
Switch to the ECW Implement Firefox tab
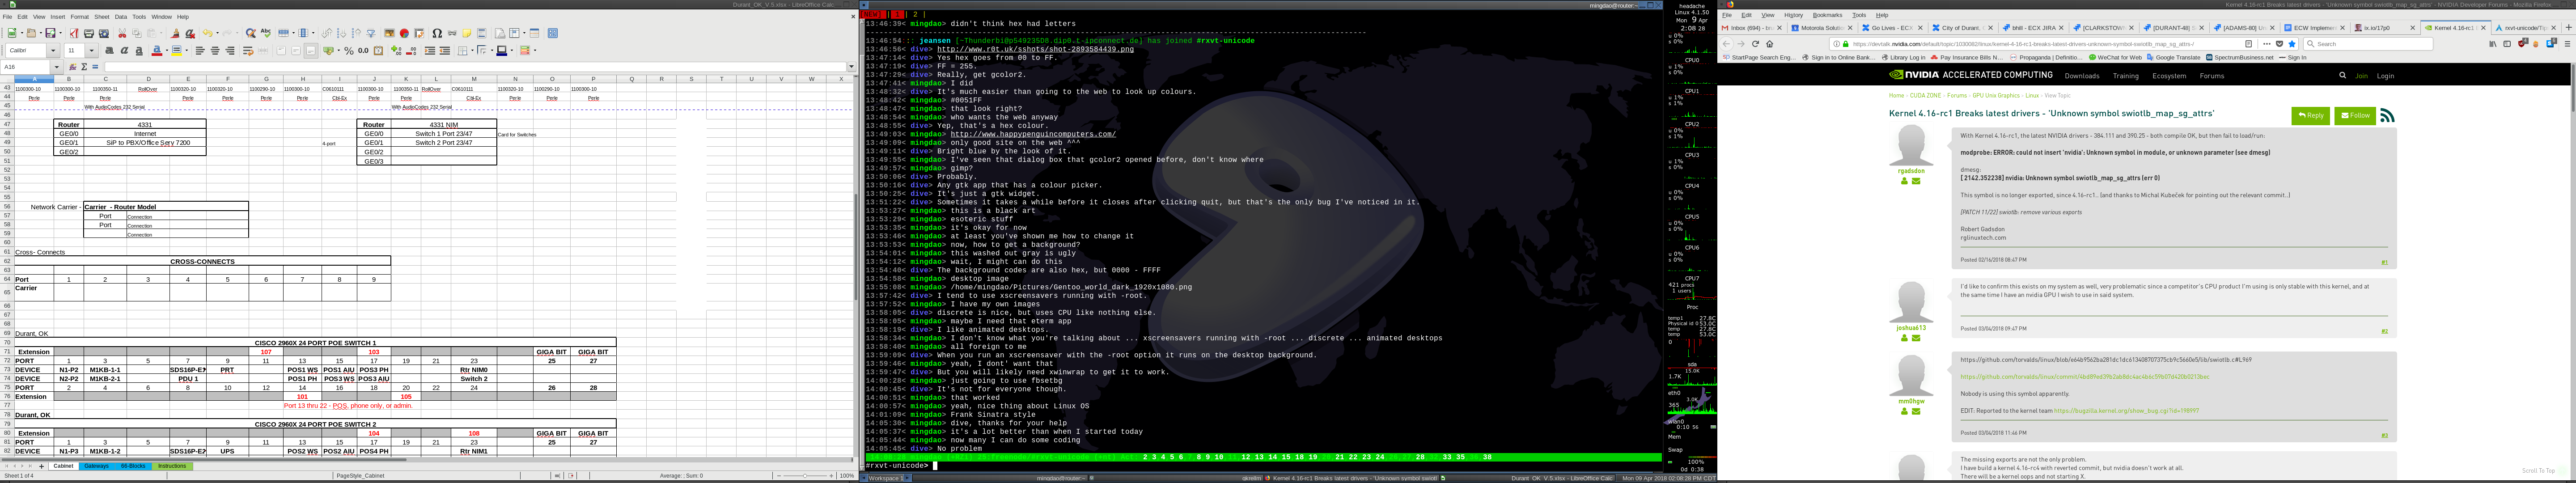pos(2315,28)
